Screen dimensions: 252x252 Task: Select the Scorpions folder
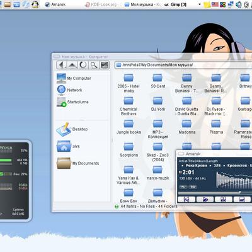(129, 150)
